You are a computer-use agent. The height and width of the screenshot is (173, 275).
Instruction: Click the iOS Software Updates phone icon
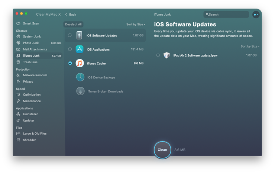(x=79, y=35)
